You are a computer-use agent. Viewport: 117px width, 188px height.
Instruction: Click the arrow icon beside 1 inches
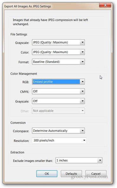[100, 160]
